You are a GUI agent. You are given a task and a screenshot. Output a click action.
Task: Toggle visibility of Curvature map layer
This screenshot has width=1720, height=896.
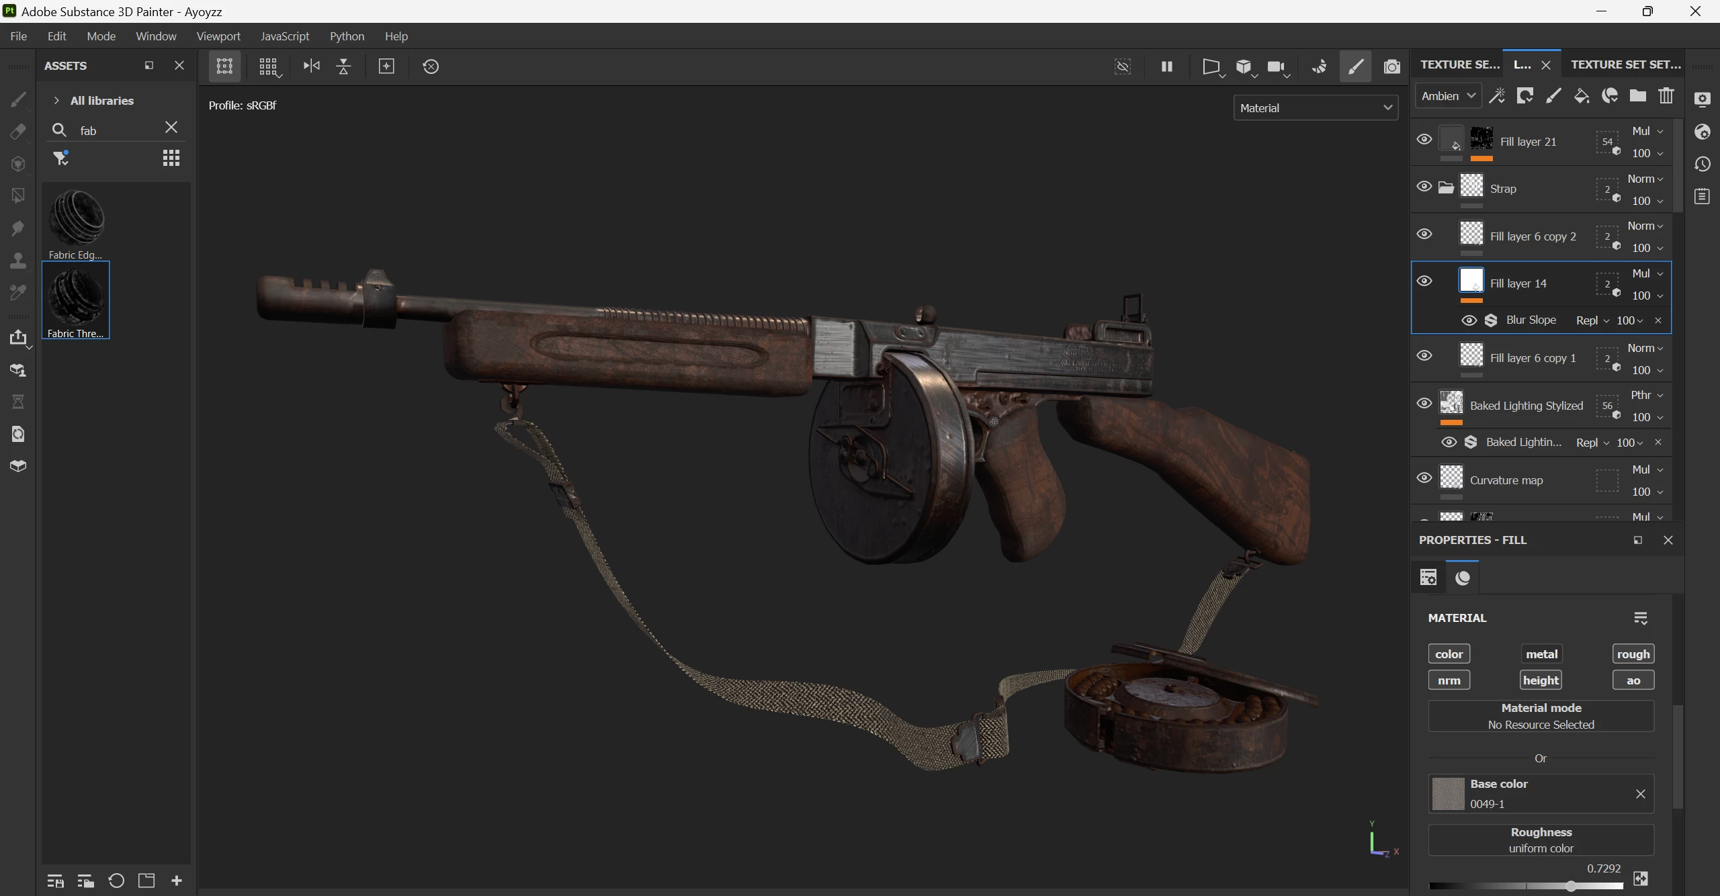click(x=1424, y=478)
